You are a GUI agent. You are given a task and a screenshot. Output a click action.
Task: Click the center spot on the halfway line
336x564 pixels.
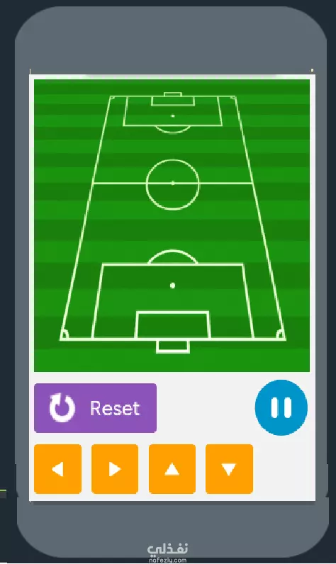(x=173, y=183)
